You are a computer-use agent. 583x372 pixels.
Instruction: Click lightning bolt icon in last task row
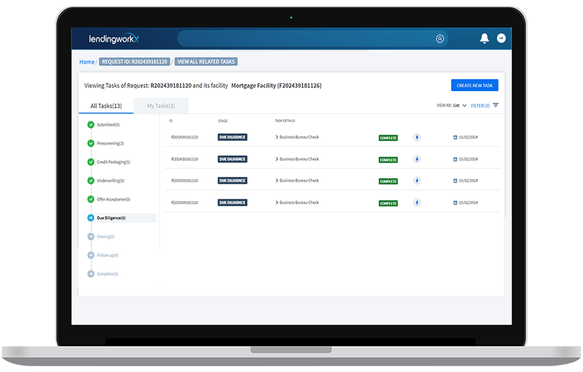point(417,203)
